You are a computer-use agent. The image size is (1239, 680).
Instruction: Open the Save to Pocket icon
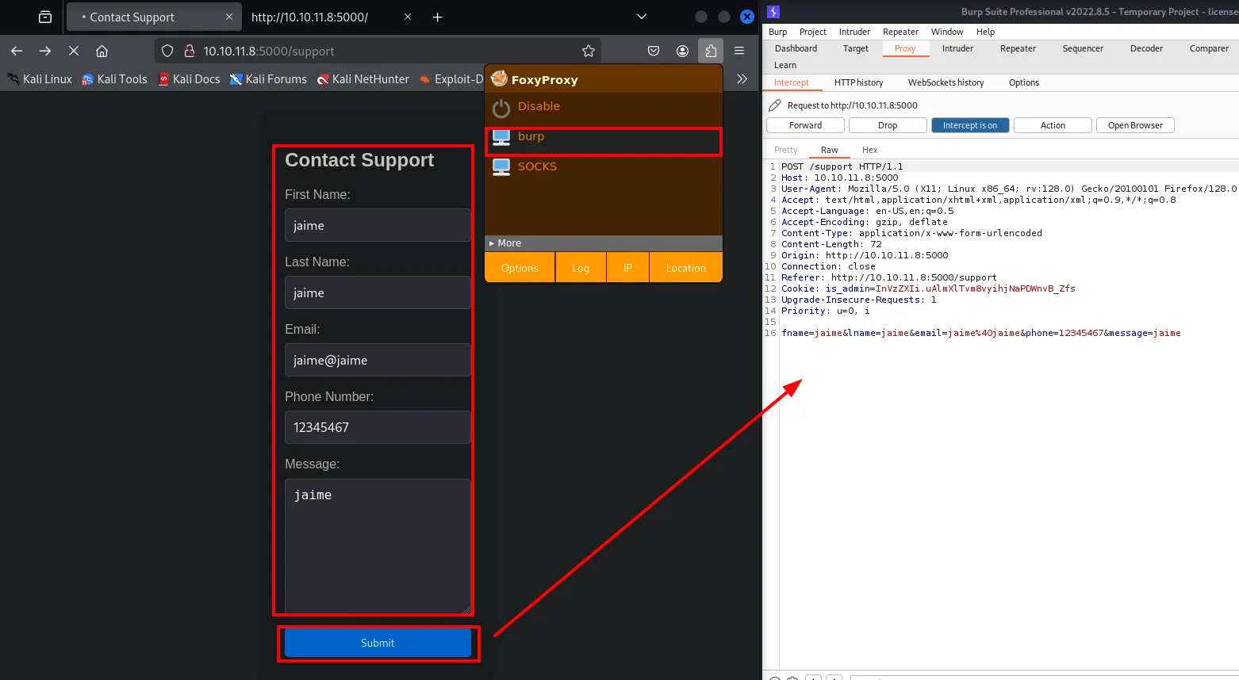coord(654,51)
